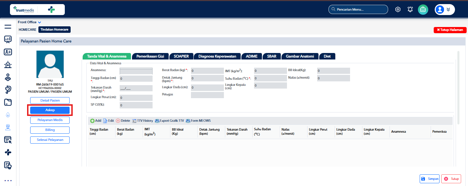
Task: Click the Detak Jantung input field
Action: pos(207,79)
